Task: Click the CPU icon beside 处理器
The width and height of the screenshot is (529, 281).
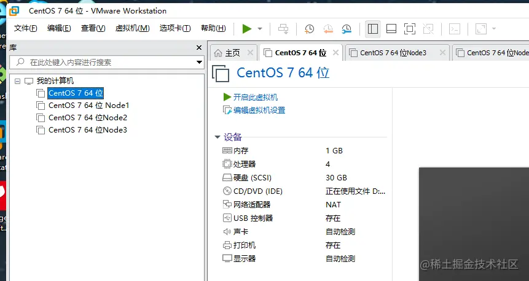Action: 227,164
